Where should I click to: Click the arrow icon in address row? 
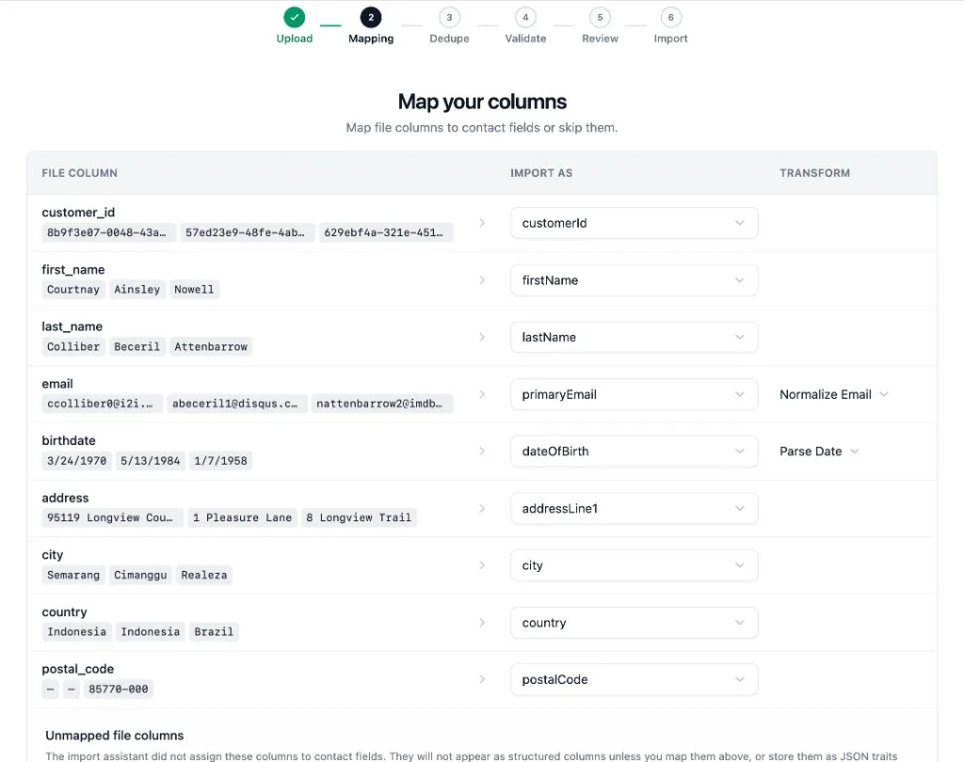click(482, 508)
